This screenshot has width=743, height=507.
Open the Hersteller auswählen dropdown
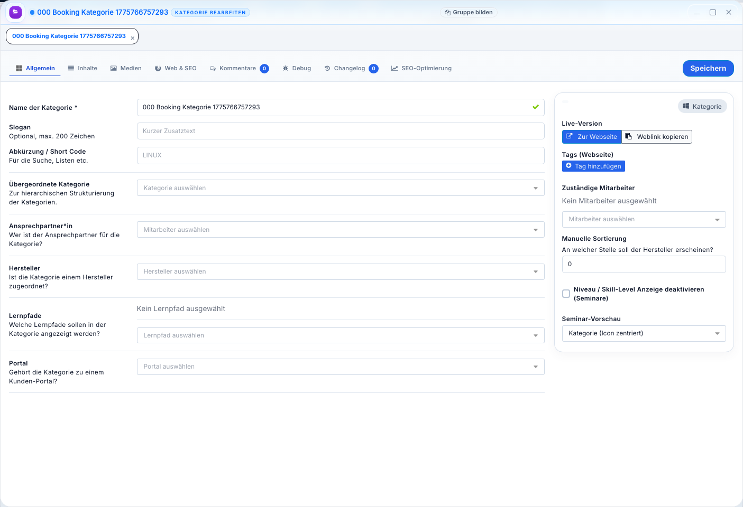click(x=340, y=271)
